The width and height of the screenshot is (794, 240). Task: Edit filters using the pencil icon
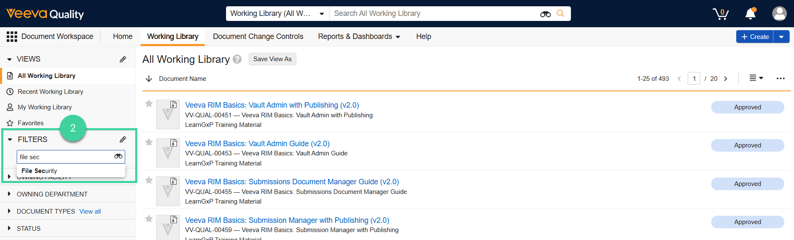point(123,139)
